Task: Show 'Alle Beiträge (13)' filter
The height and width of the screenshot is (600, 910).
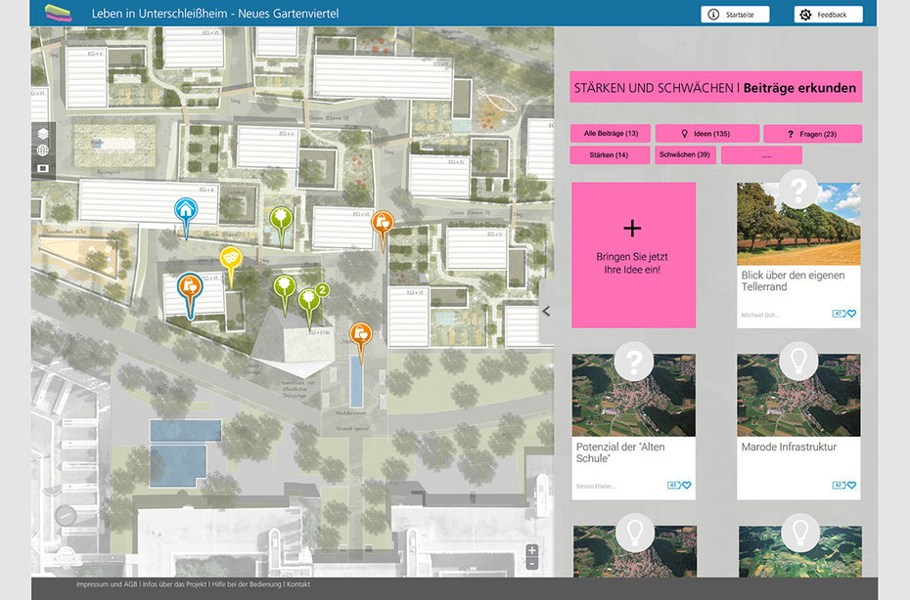Action: click(x=611, y=134)
